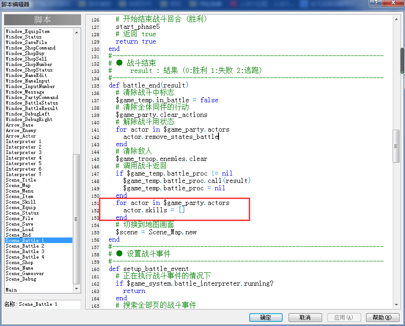Select Scene_Title in script list

pyautogui.click(x=21, y=180)
